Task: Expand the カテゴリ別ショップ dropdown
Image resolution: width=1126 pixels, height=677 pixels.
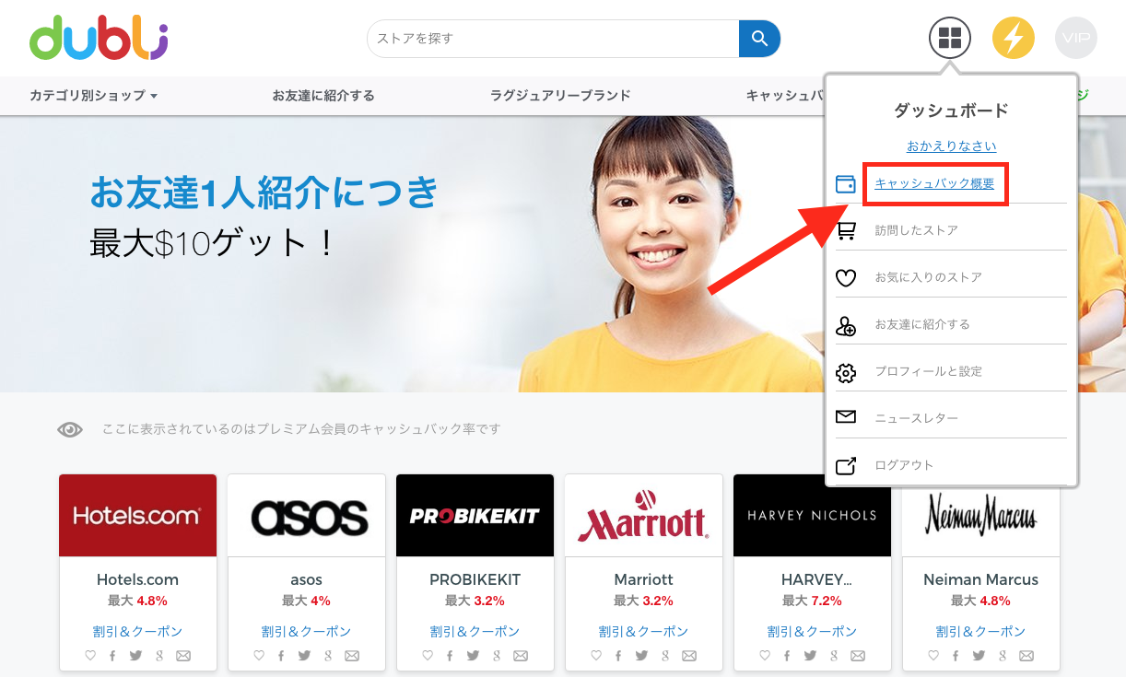Action: (x=93, y=96)
